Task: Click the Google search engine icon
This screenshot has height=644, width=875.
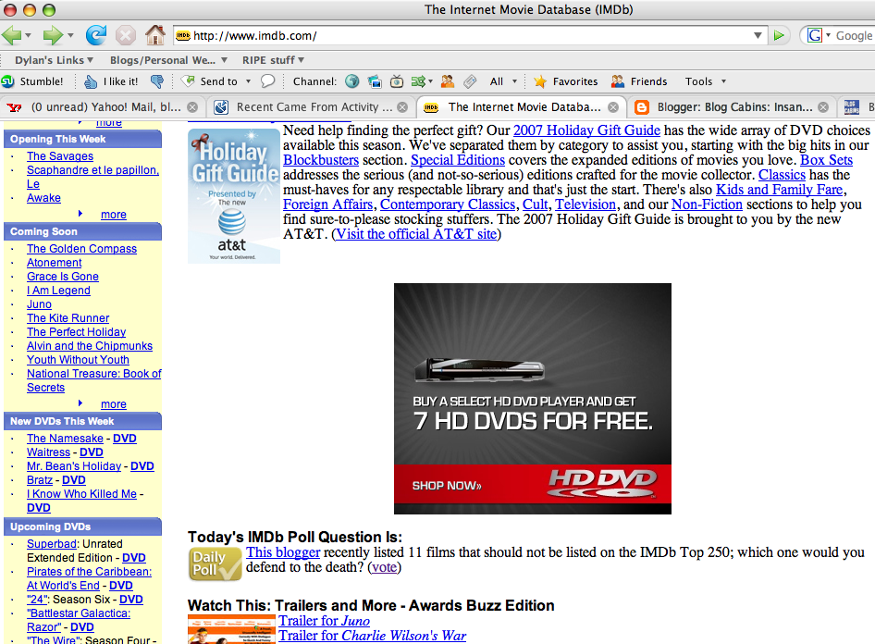Action: coord(815,36)
